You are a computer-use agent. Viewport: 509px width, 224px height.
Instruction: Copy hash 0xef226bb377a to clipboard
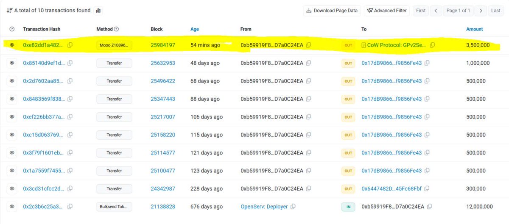tap(70, 117)
